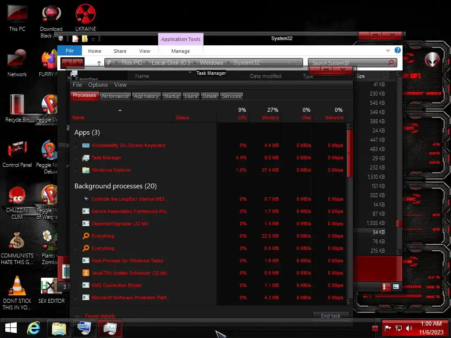The width and height of the screenshot is (451, 338).
Task: Click the Explorer Up arrow button
Action: [99, 63]
